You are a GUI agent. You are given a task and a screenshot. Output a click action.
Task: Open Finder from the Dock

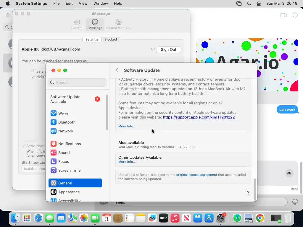(x=15, y=218)
